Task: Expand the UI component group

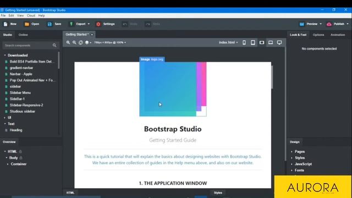Action: point(5,118)
